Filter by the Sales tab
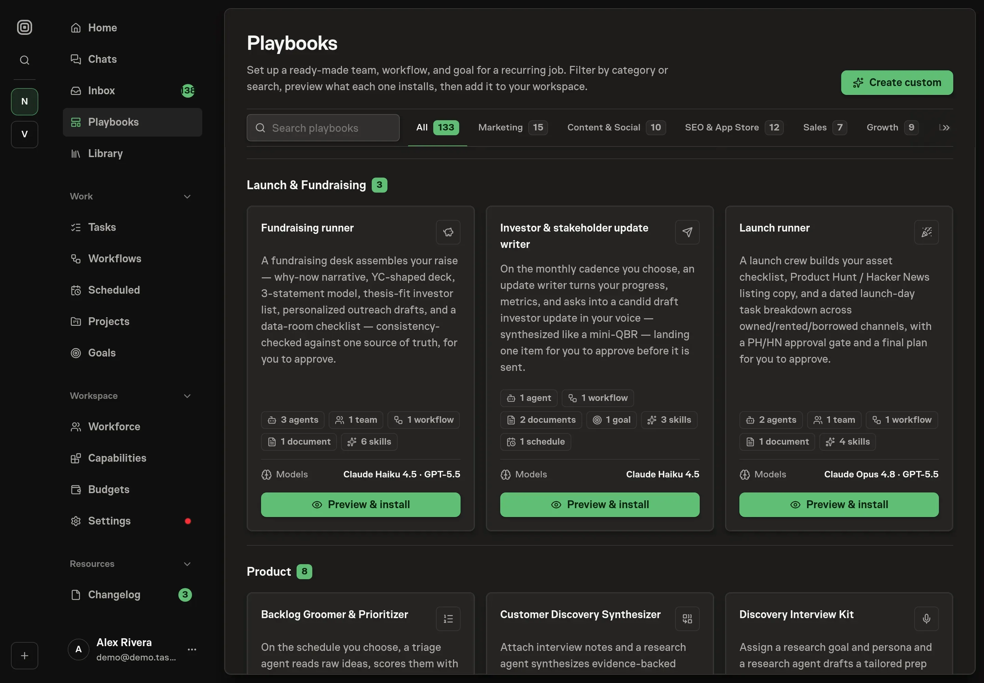The image size is (984, 683). click(x=825, y=127)
